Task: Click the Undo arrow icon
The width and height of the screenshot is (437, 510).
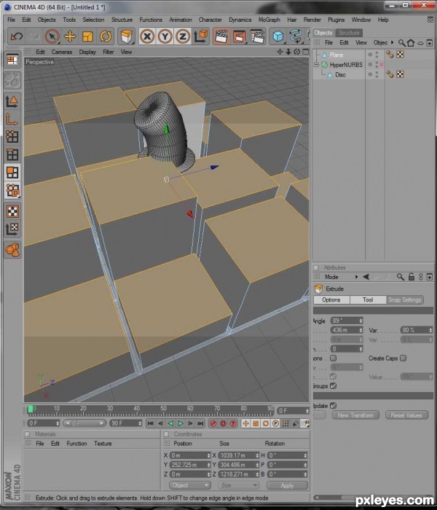Action: pos(16,36)
